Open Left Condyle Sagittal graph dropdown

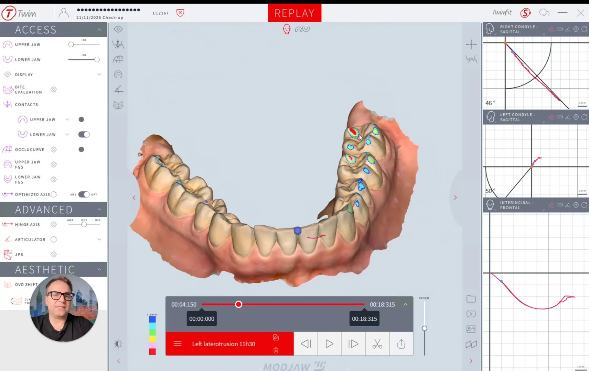[544, 122]
